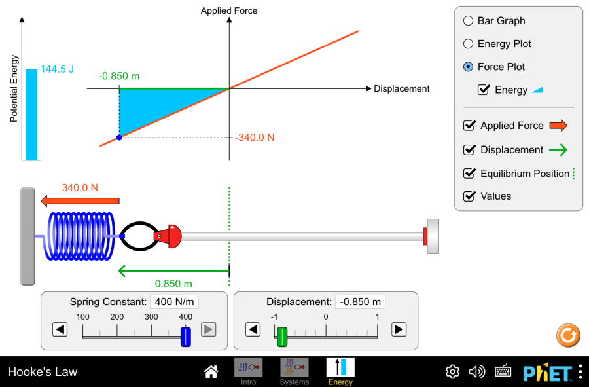Decrease displacement with left stepper arrow
The width and height of the screenshot is (589, 387).
(253, 329)
